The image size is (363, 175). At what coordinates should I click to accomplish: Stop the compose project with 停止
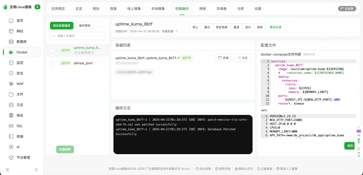coord(195,27)
